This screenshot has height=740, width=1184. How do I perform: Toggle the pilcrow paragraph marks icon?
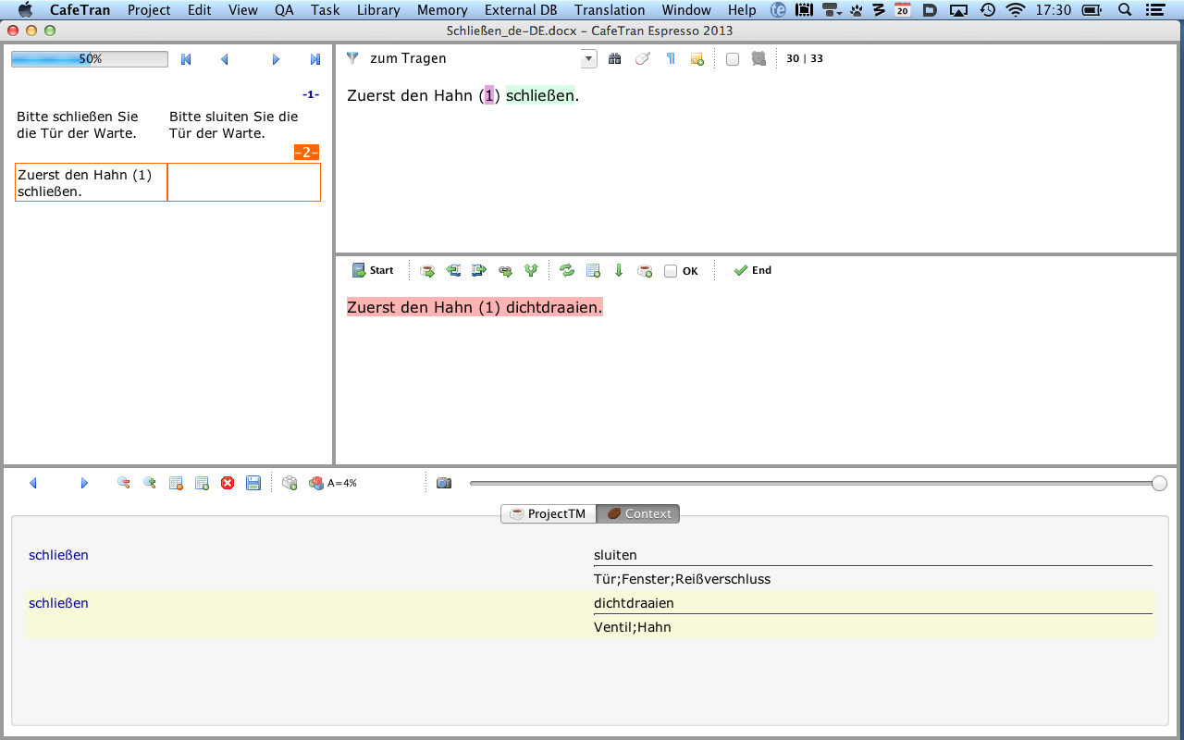pyautogui.click(x=671, y=58)
